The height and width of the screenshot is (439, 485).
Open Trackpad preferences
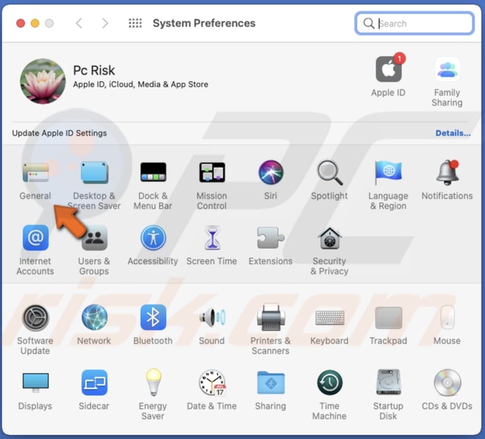tap(389, 317)
